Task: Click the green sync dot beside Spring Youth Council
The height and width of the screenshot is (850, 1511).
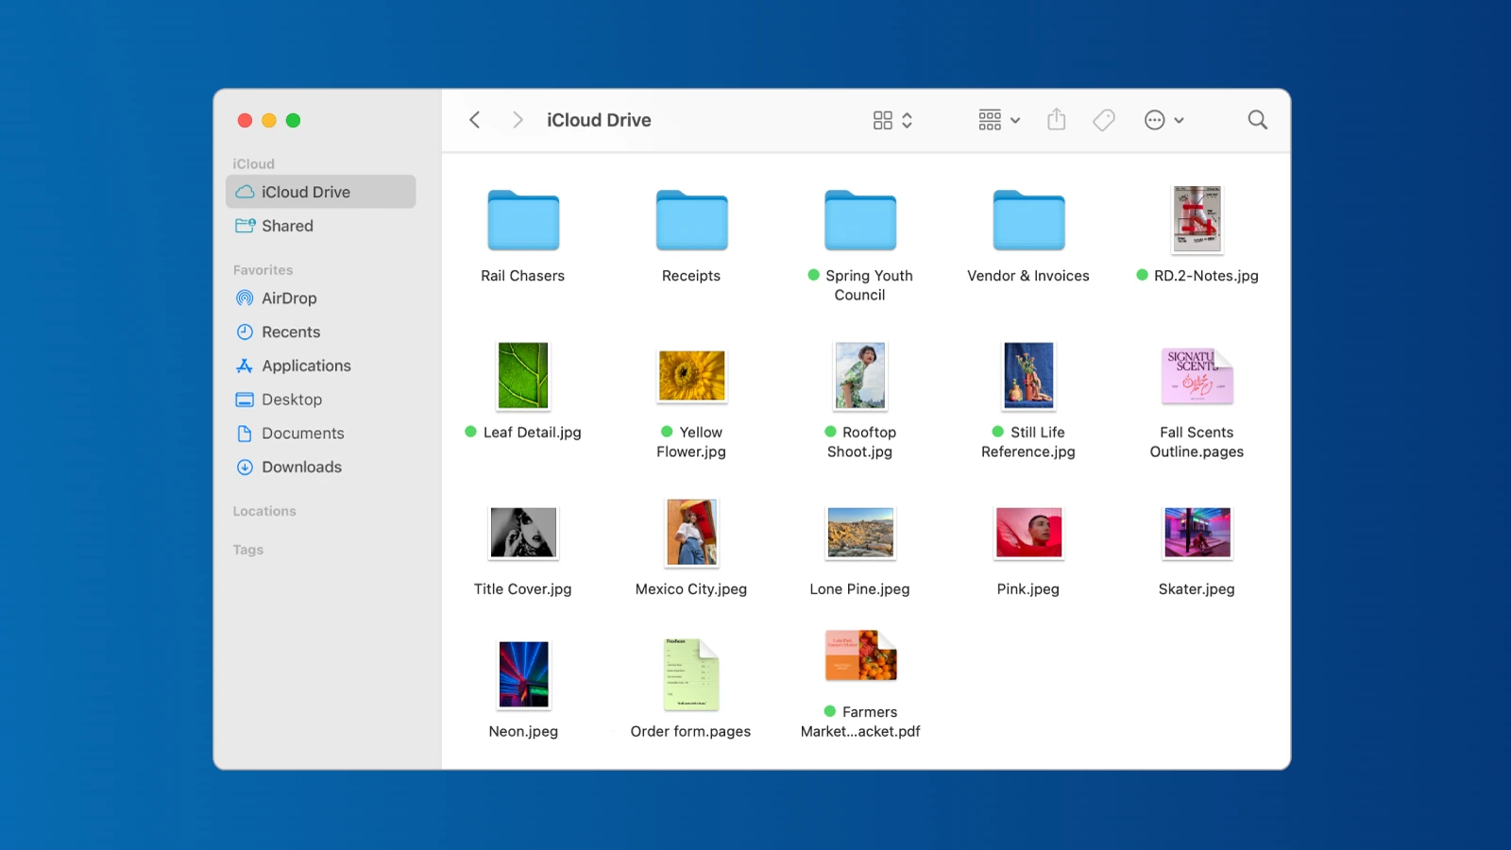Action: coord(813,276)
